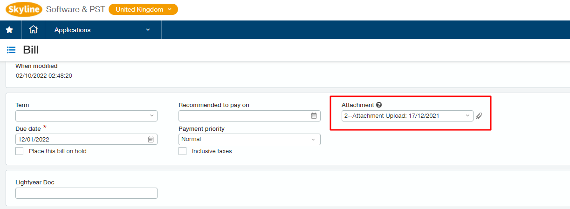
Task: Expand the Term dropdown
Action: pos(86,115)
